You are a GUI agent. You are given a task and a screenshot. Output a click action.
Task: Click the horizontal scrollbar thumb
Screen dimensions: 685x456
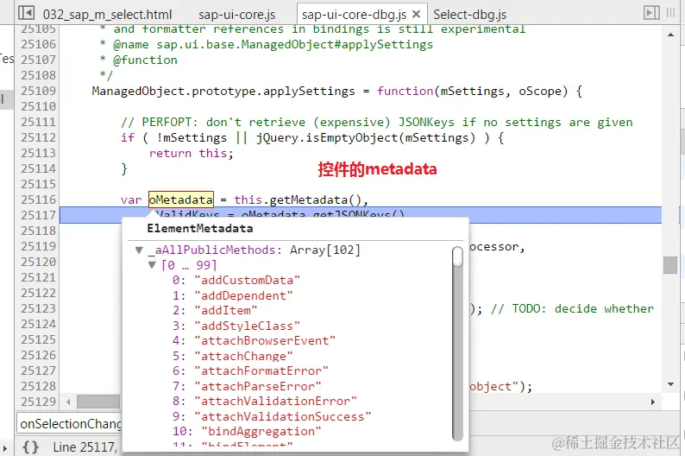(98, 402)
